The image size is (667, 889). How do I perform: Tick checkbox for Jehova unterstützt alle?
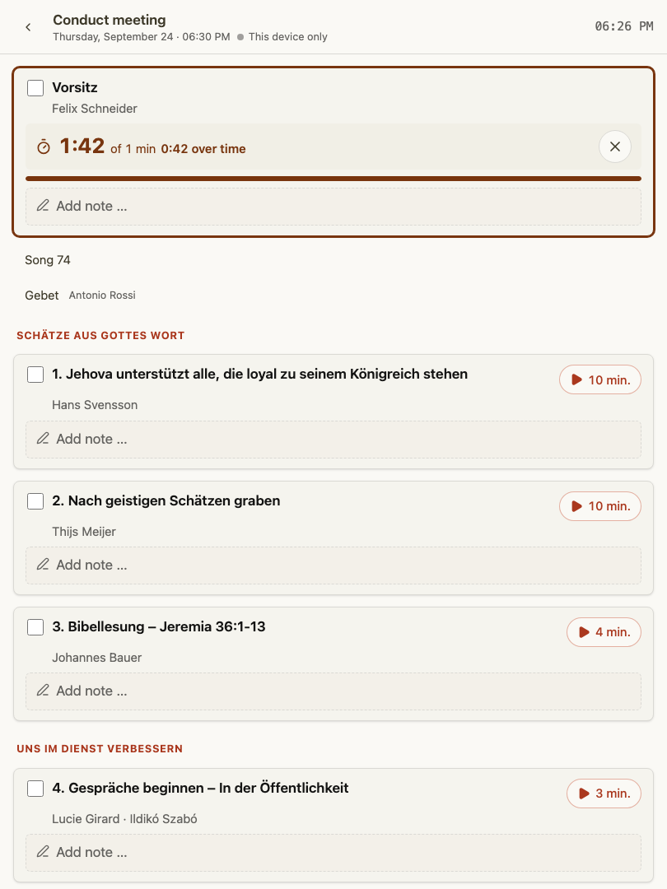(x=35, y=375)
